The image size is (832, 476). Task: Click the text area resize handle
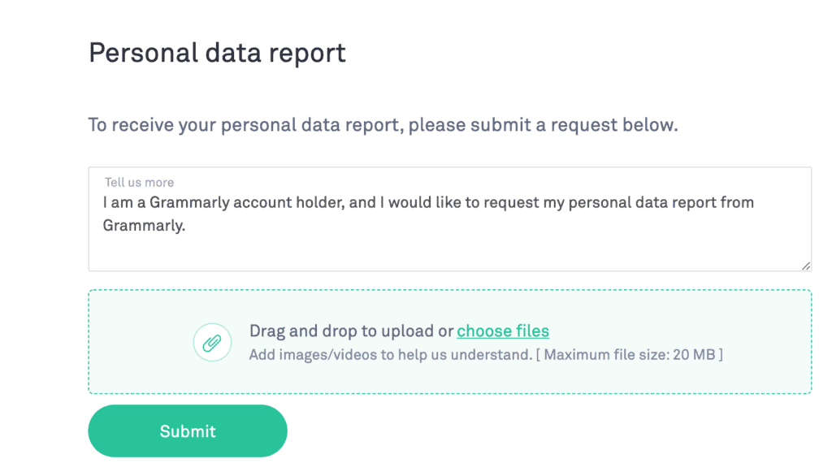(805, 266)
